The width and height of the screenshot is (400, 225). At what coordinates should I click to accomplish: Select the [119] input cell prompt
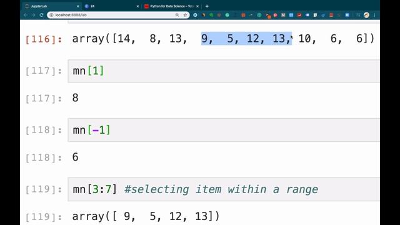(44, 189)
